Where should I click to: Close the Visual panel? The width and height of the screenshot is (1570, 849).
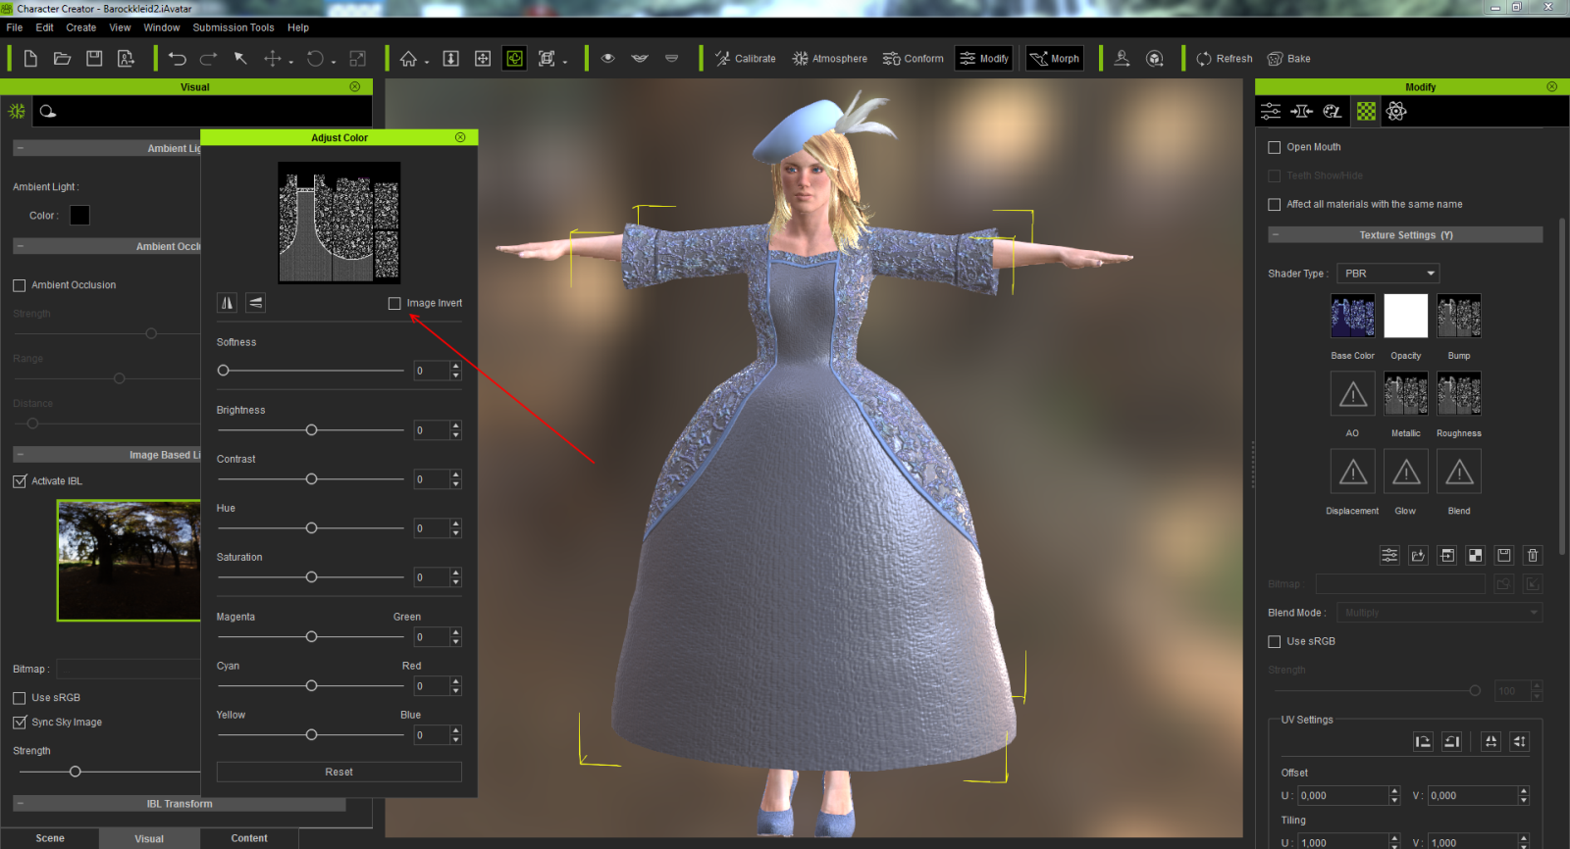pyautogui.click(x=355, y=86)
